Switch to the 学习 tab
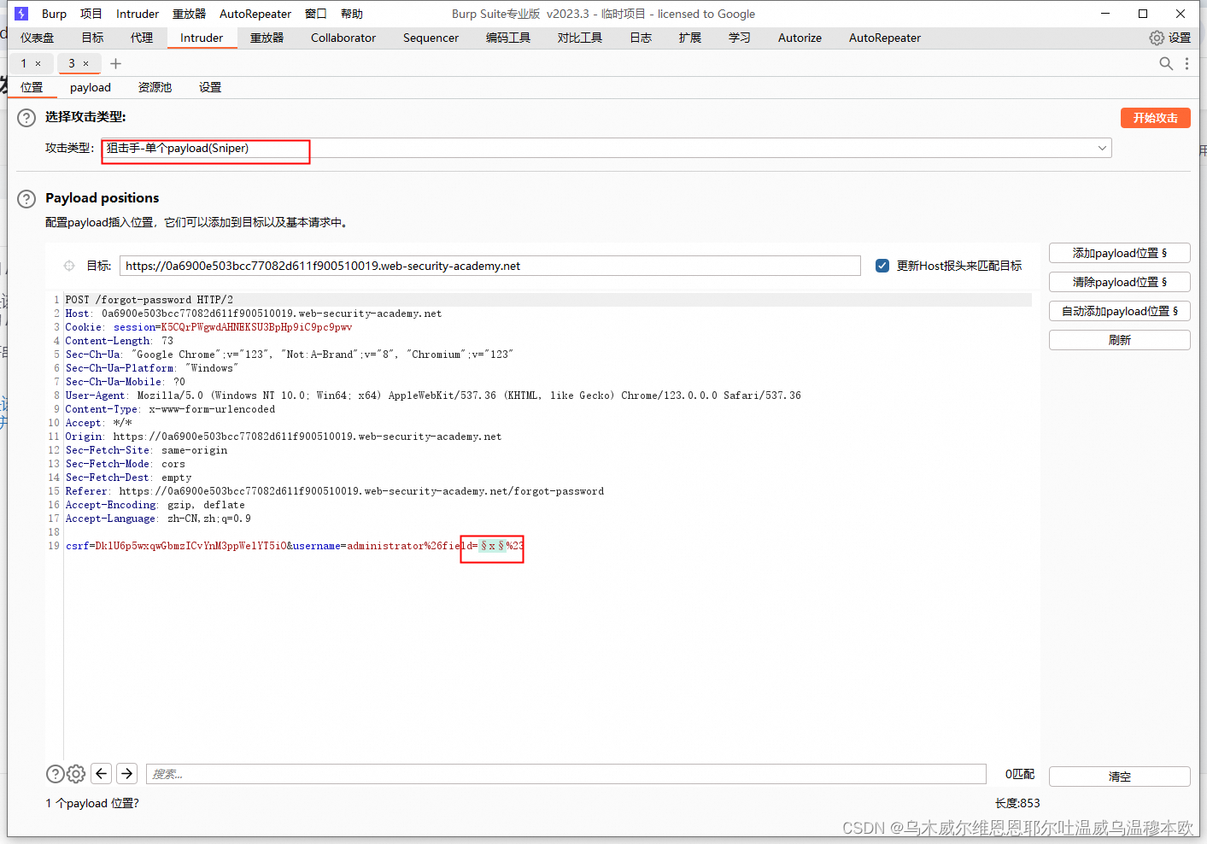The image size is (1207, 844). pyautogui.click(x=740, y=38)
